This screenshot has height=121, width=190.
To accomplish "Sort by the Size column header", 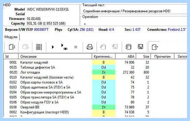I will click(143, 56).
